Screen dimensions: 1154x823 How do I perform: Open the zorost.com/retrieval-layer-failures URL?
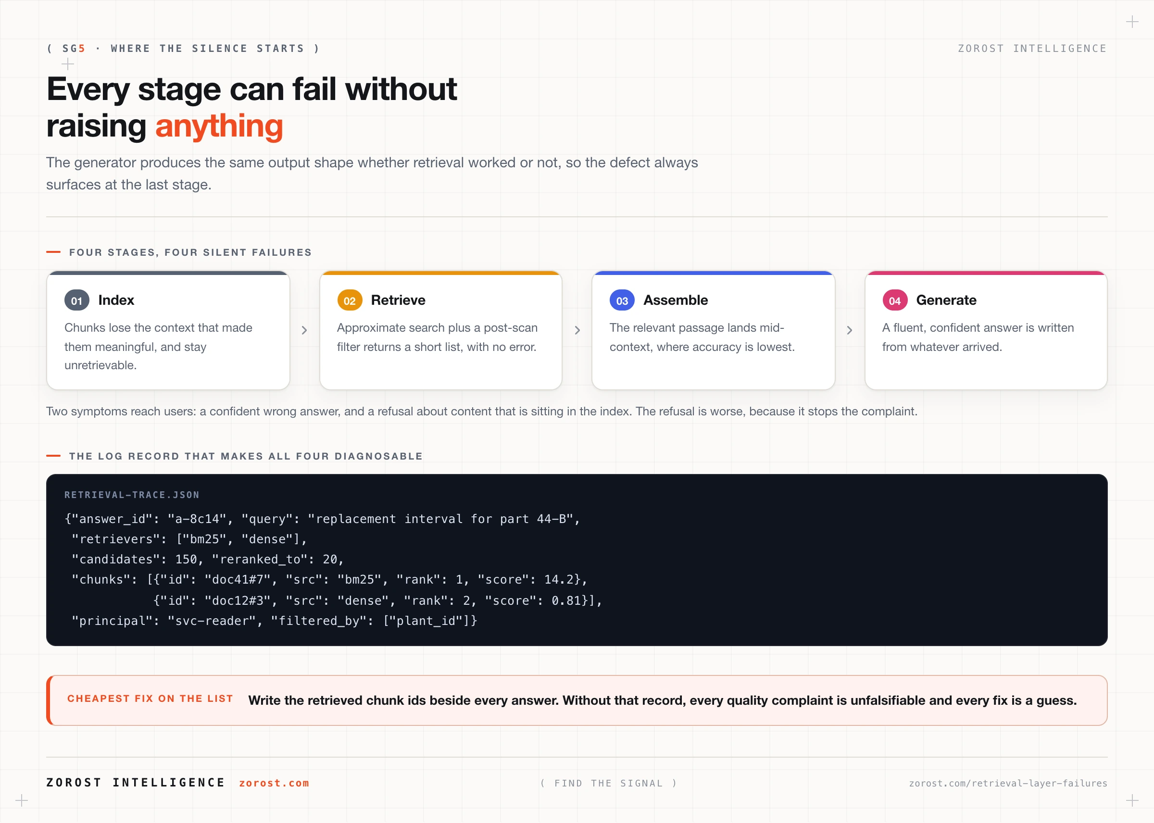1008,784
